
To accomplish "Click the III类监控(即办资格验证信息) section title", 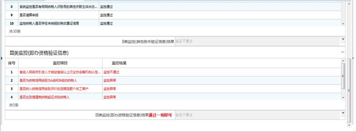I will click(x=39, y=53).
